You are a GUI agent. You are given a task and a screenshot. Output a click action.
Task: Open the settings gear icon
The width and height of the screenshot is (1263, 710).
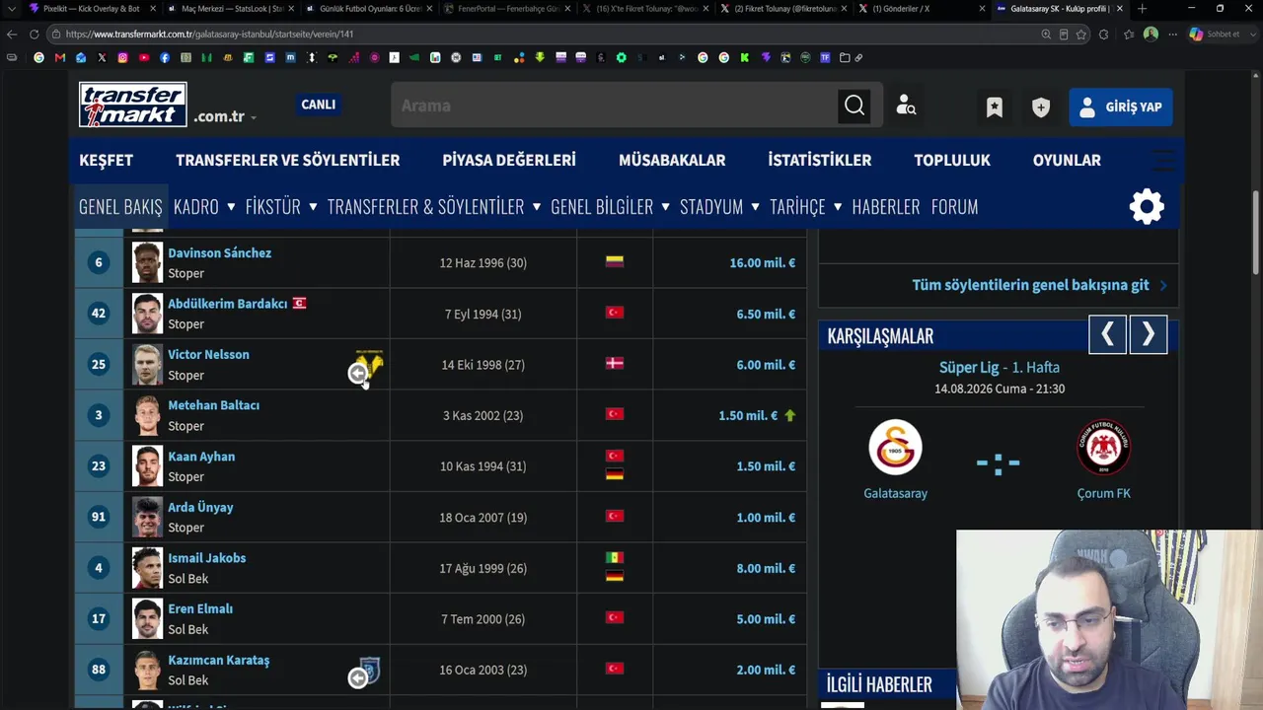pos(1147,206)
